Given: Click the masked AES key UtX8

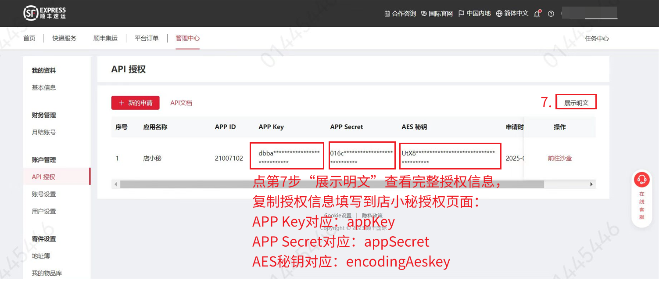Looking at the screenshot, I should click(448, 158).
